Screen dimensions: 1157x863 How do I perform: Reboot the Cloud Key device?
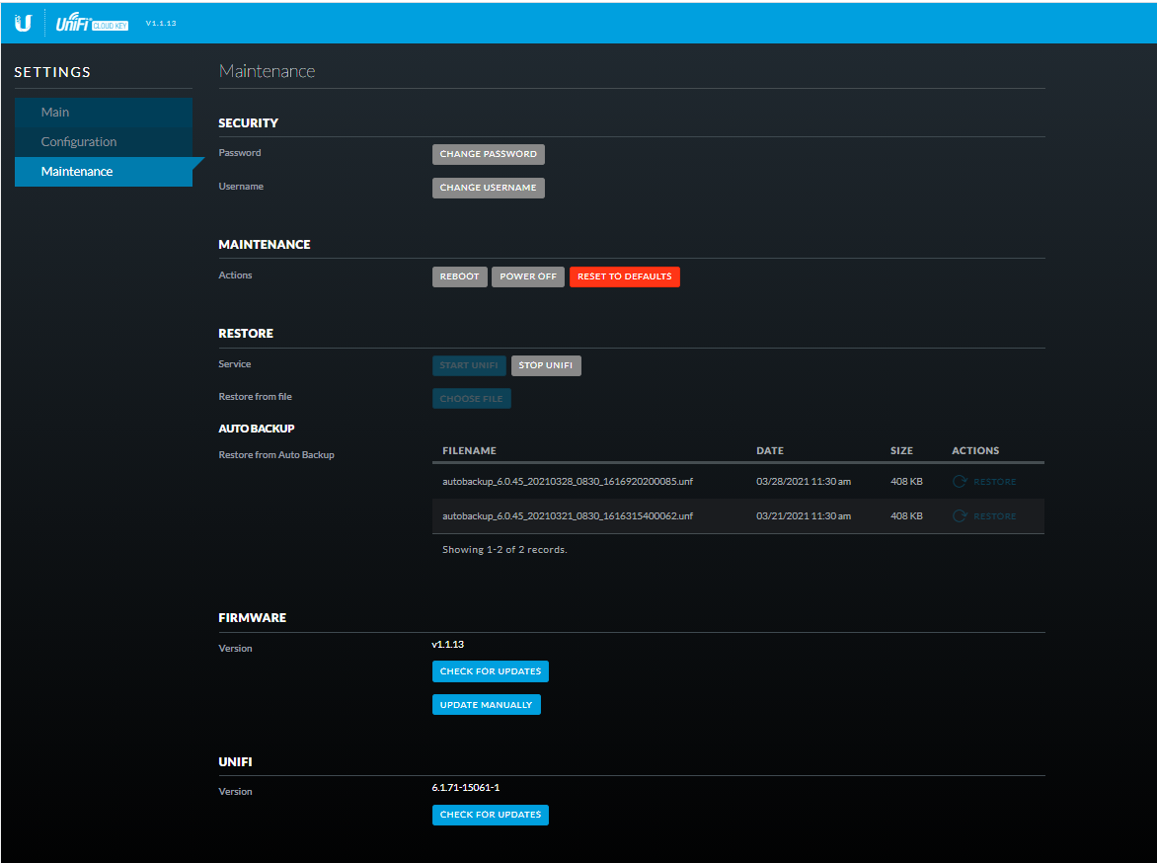[459, 276]
